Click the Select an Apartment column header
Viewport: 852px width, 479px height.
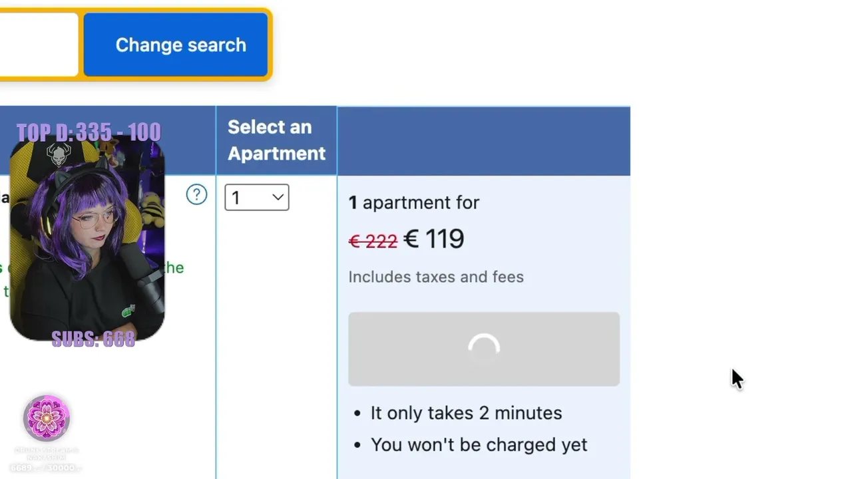276,140
